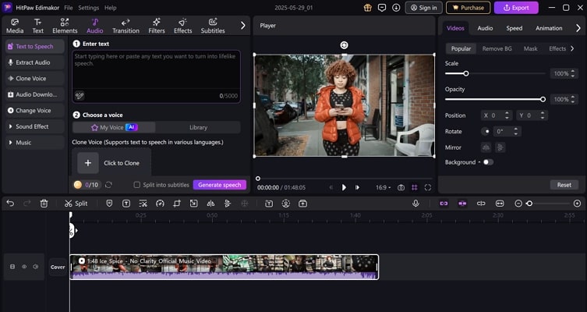587x312 pixels.
Task: Click the gift box icon
Action: (x=368, y=8)
